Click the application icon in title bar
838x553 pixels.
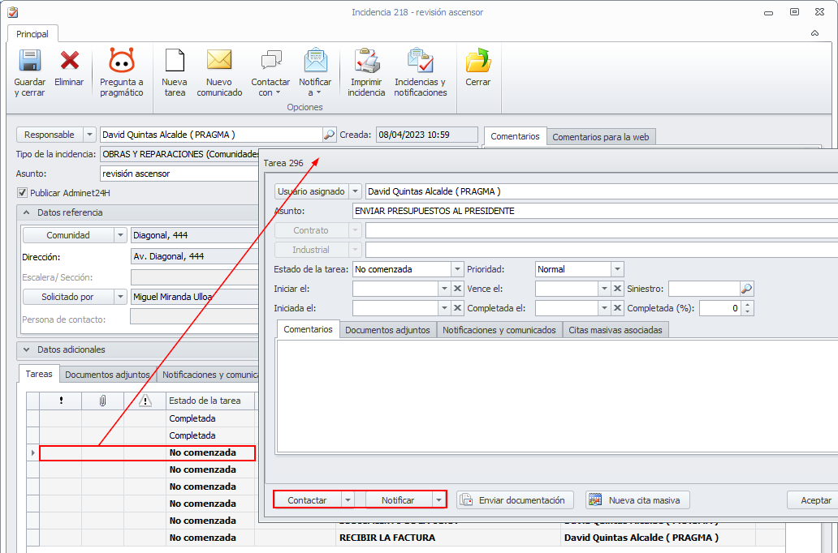point(13,11)
